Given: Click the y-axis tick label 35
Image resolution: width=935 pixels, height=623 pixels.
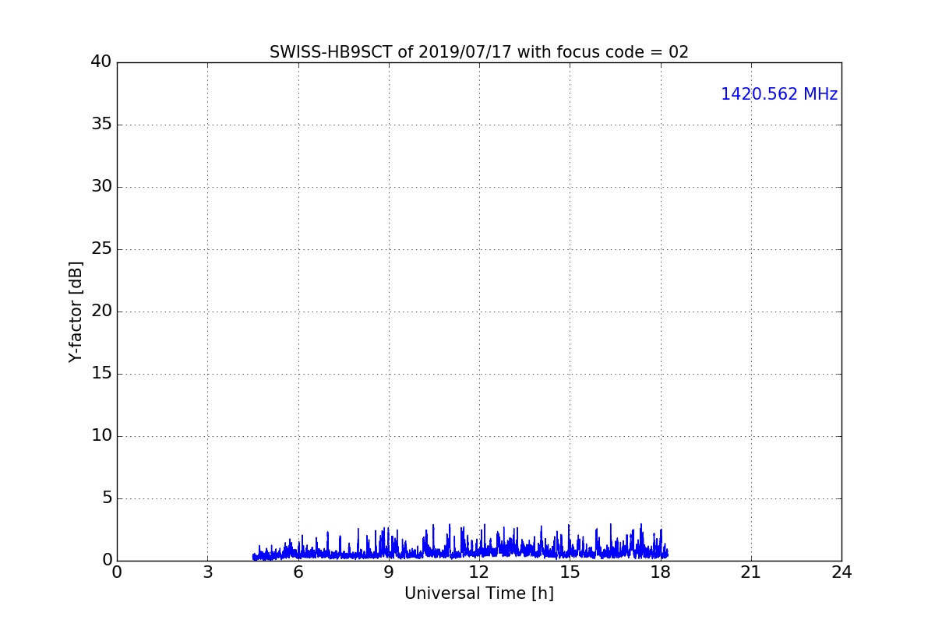Looking at the screenshot, I should [101, 124].
